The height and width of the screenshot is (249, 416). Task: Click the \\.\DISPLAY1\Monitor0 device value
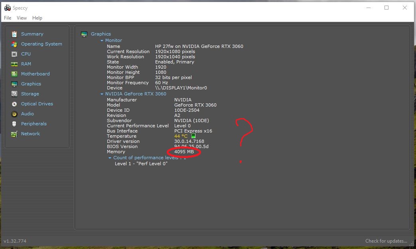(181, 88)
